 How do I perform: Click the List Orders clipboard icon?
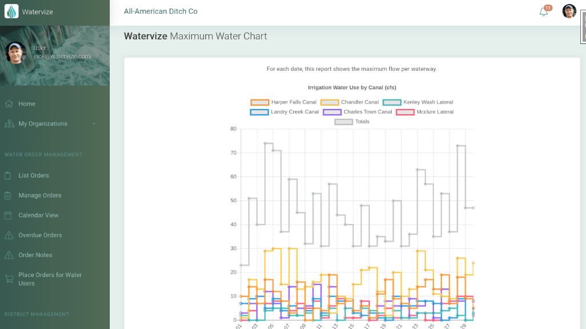(x=9, y=175)
